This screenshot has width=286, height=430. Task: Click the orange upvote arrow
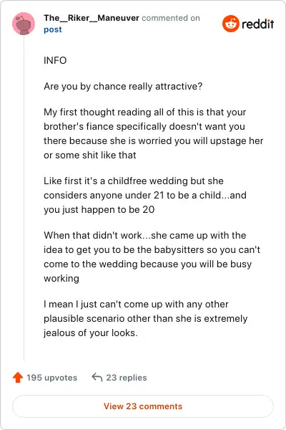click(x=18, y=378)
